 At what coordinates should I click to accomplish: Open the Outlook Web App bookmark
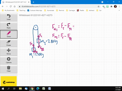click(35, 10)
